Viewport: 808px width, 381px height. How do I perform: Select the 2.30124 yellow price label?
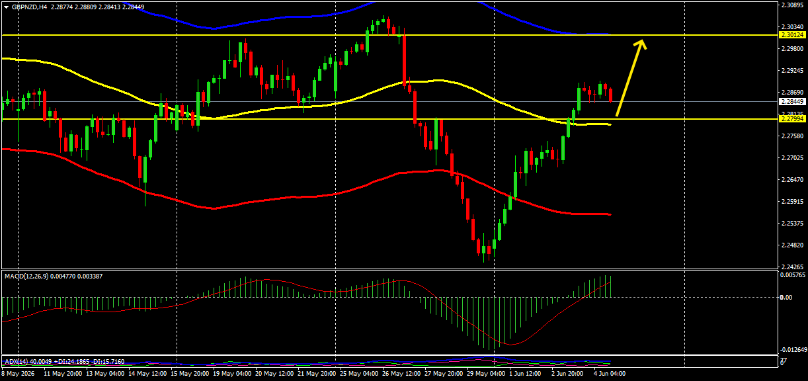click(x=792, y=34)
